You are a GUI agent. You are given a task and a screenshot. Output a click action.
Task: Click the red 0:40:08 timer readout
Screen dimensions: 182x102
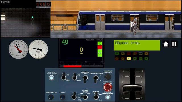pyautogui.click(x=41, y=5)
